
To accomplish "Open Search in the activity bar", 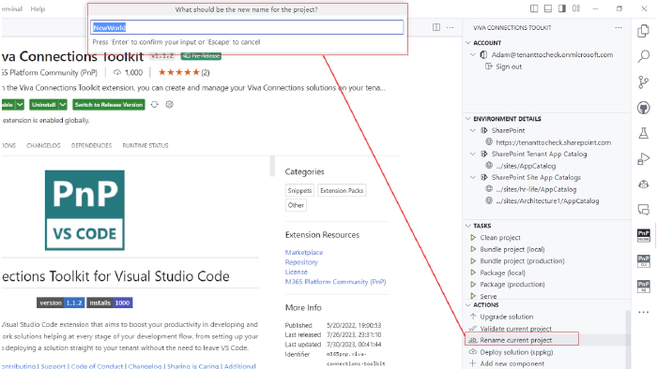I will coord(643,56).
